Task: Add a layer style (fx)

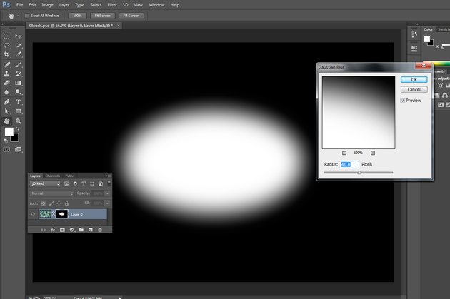Action: coord(53,230)
